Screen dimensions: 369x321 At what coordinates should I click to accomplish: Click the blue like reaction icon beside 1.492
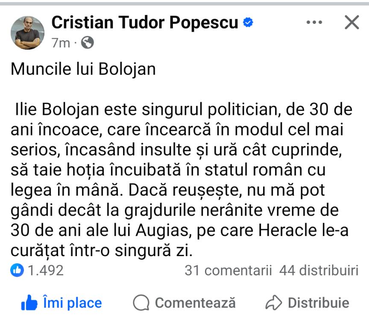tap(18, 270)
